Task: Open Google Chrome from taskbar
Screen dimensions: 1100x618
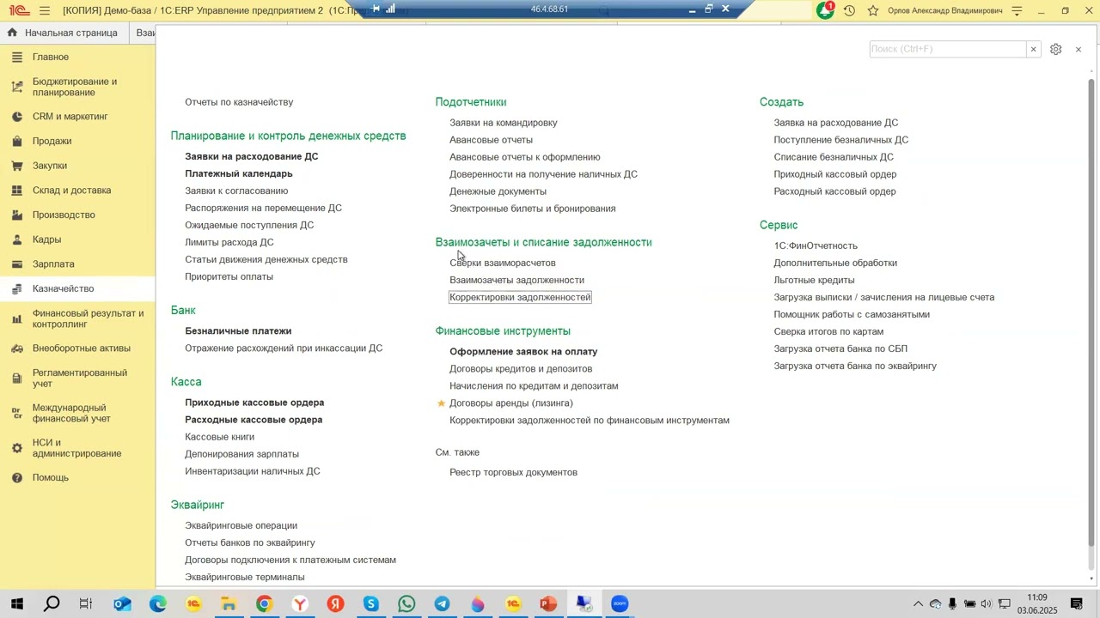Action: 264,604
